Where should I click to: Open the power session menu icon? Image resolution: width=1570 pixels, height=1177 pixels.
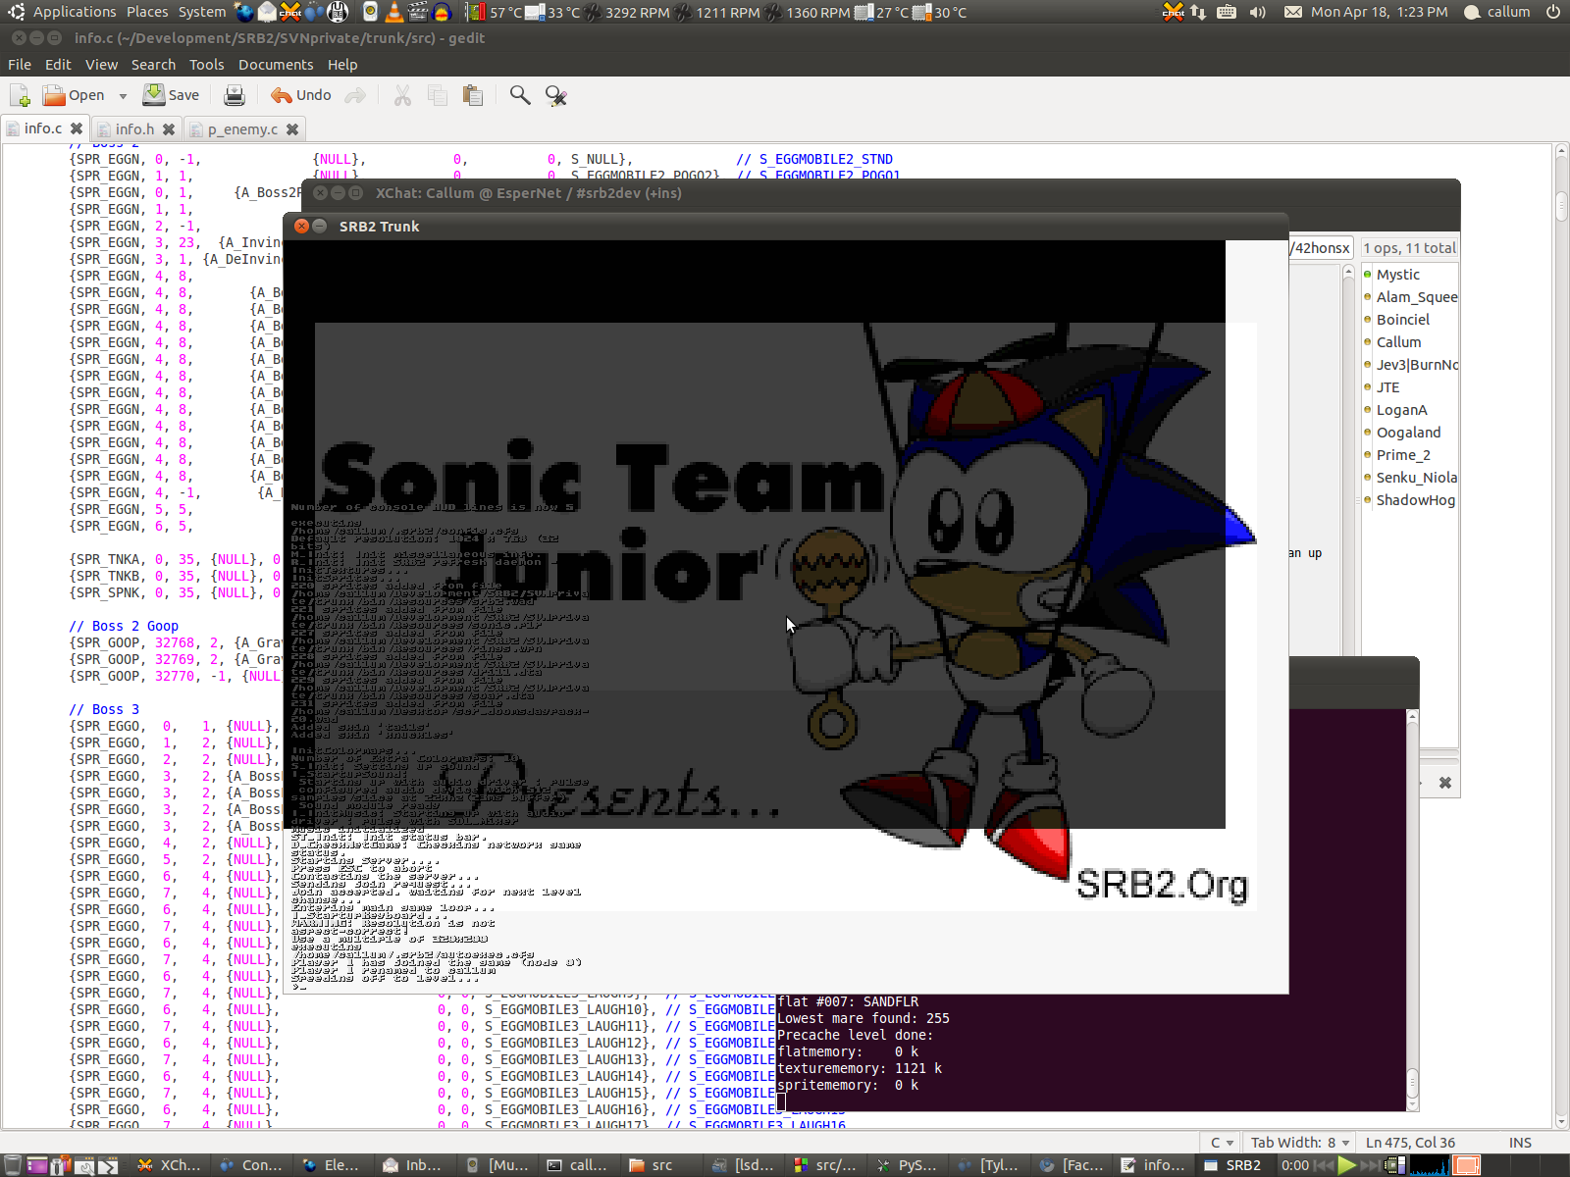coord(1553,12)
